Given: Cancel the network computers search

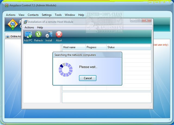Looking at the screenshot, I should 88,78.
